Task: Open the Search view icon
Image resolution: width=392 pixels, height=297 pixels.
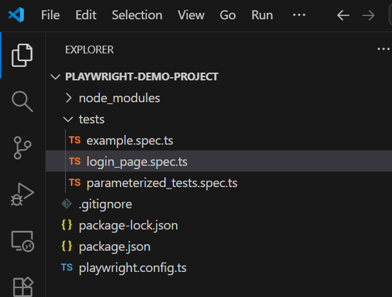Action: [22, 101]
